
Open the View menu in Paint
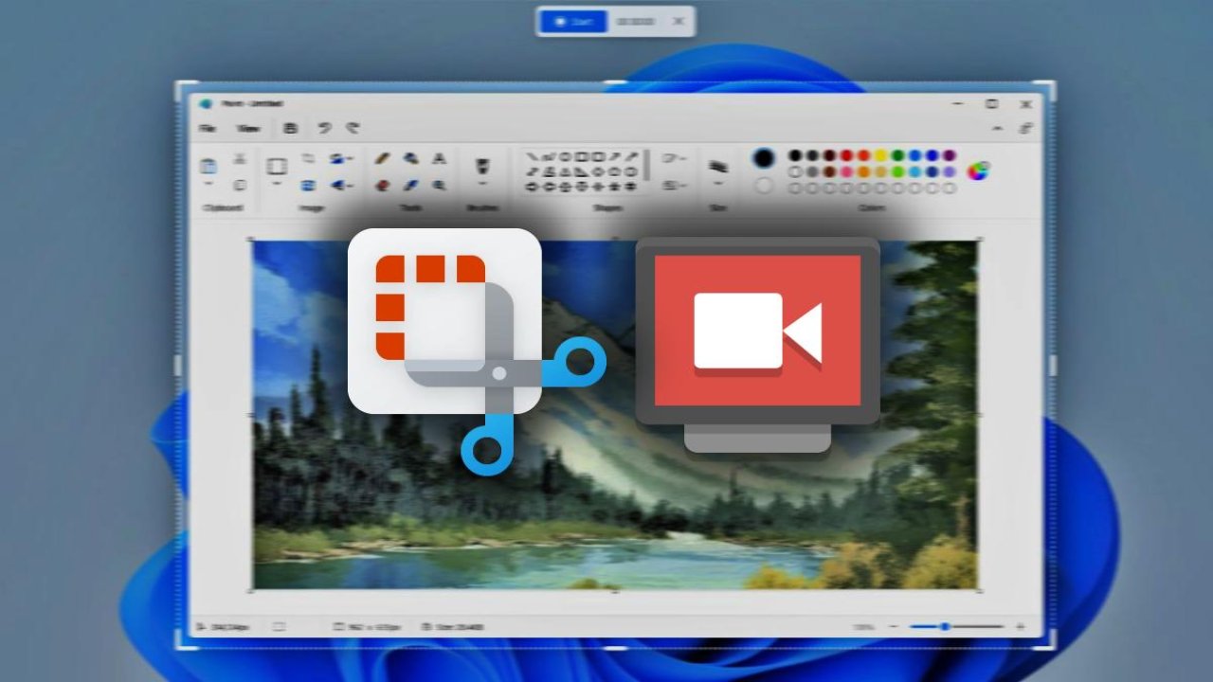248,128
